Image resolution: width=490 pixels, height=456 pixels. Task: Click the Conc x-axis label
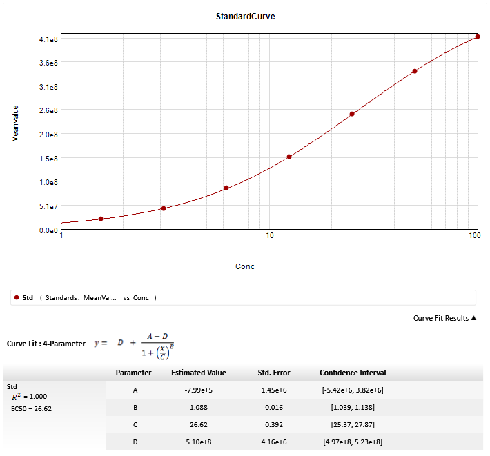click(x=245, y=266)
